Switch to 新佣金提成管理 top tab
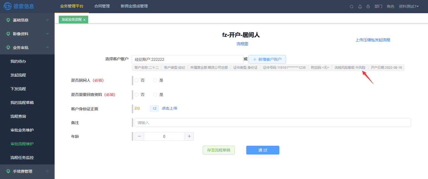 tap(134, 6)
